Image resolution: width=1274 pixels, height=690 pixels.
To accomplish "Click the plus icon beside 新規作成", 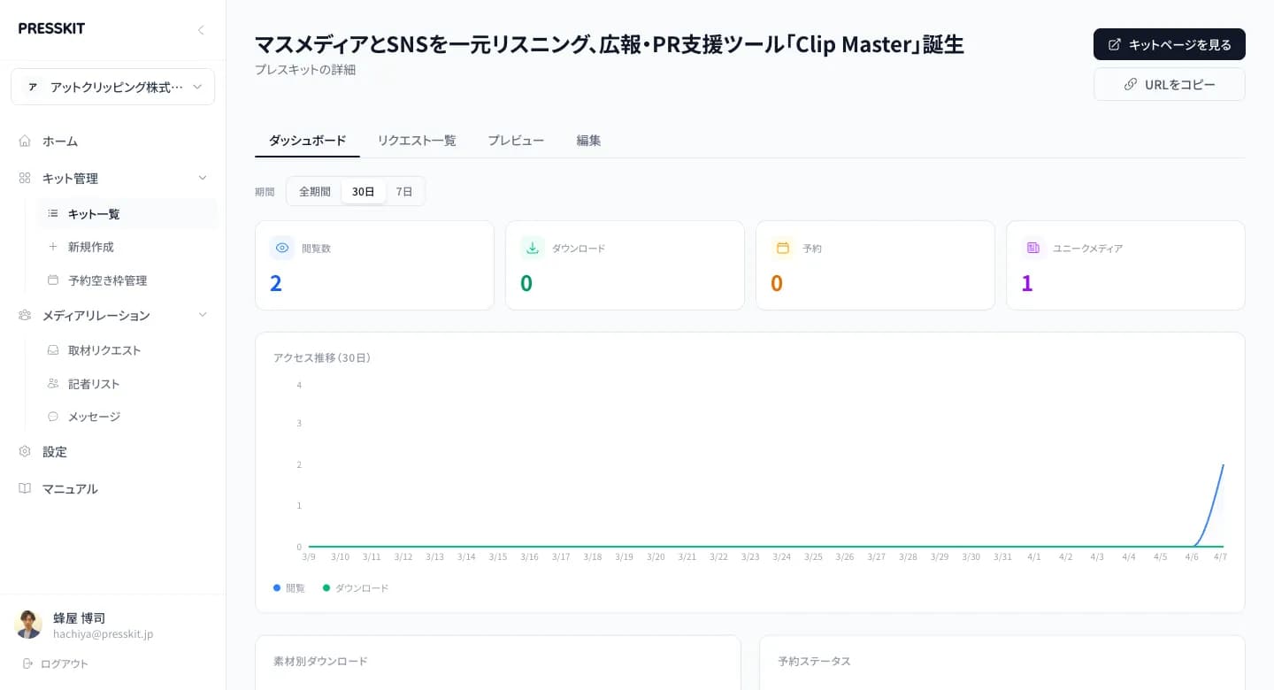I will tap(53, 247).
